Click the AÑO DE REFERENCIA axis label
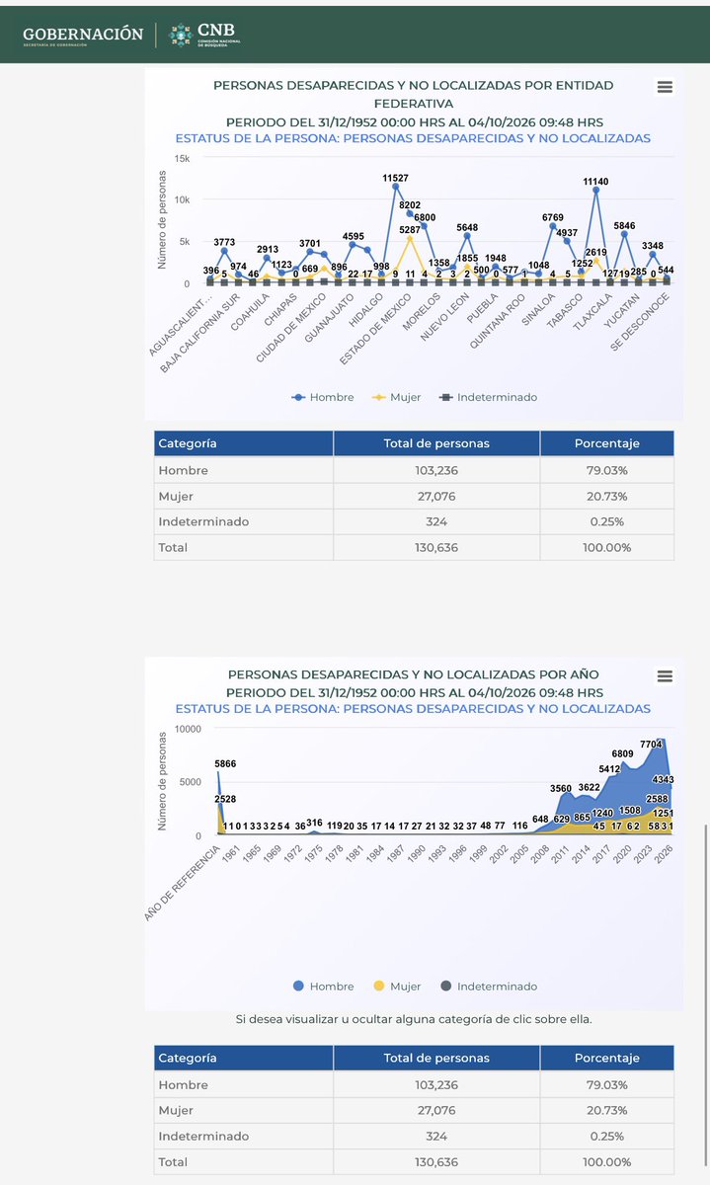710x1185 pixels. click(182, 881)
